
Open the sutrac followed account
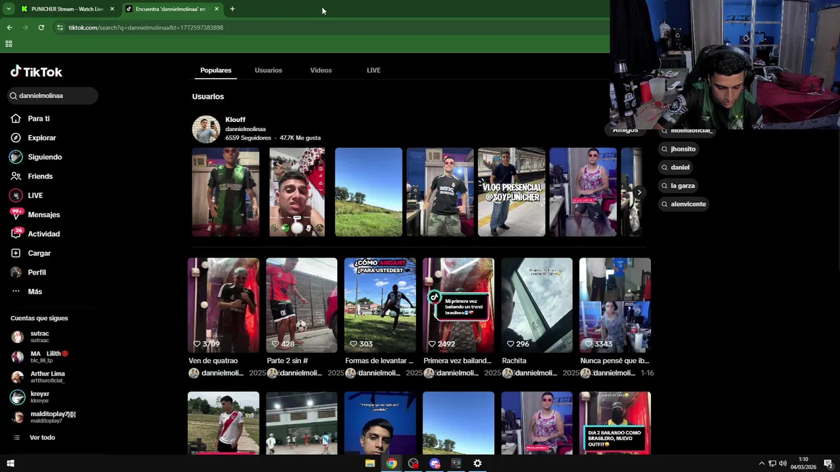click(x=39, y=337)
